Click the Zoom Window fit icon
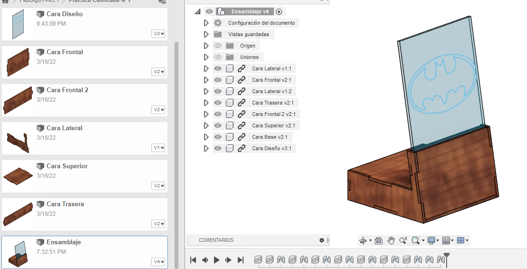The image size is (527, 269). tap(415, 240)
